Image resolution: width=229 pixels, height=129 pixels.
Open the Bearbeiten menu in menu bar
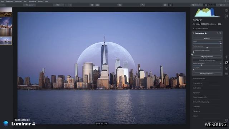pyautogui.click(x=10, y=1)
